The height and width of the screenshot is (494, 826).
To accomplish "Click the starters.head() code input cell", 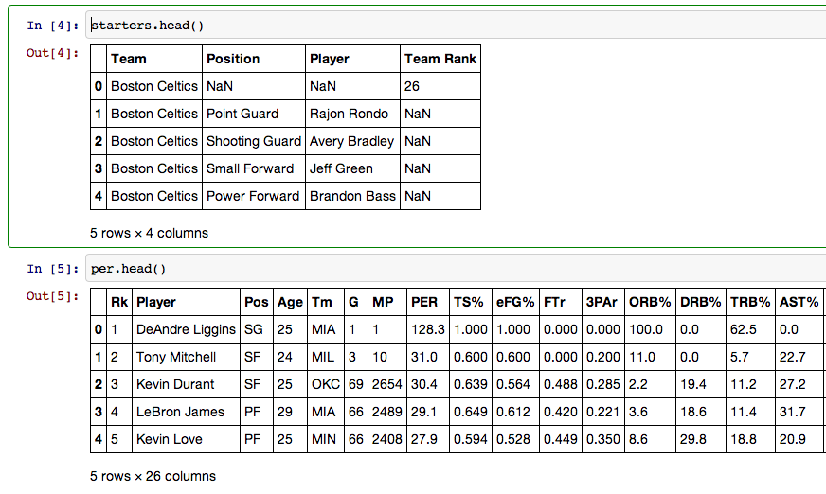I will [457, 26].
